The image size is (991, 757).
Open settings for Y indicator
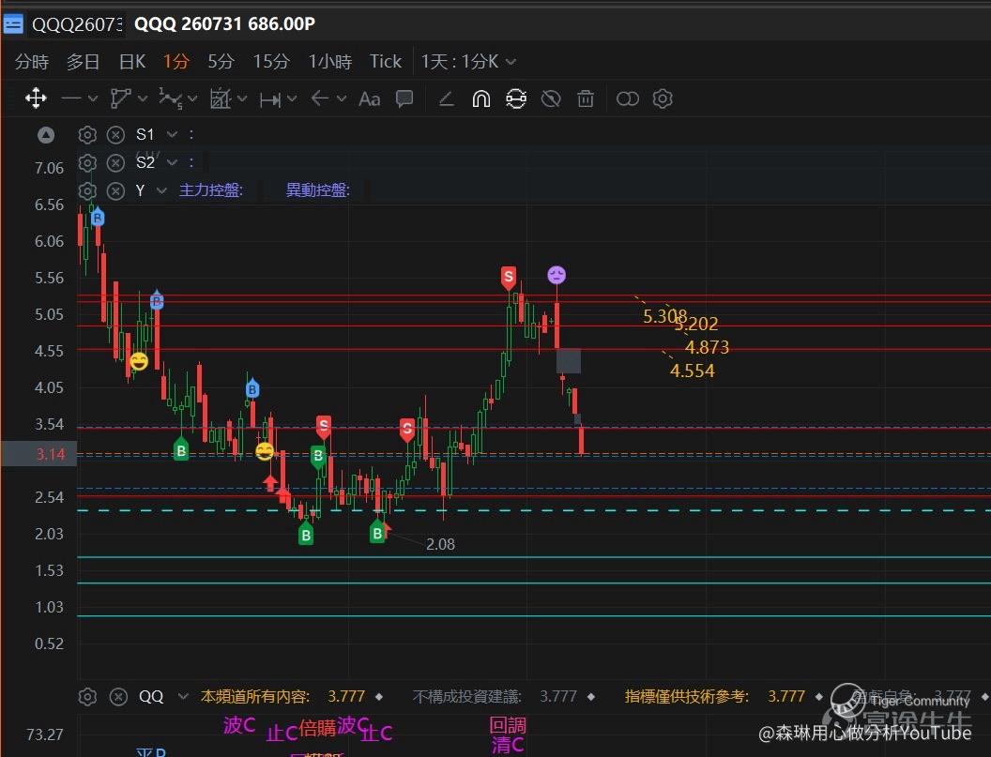(87, 190)
